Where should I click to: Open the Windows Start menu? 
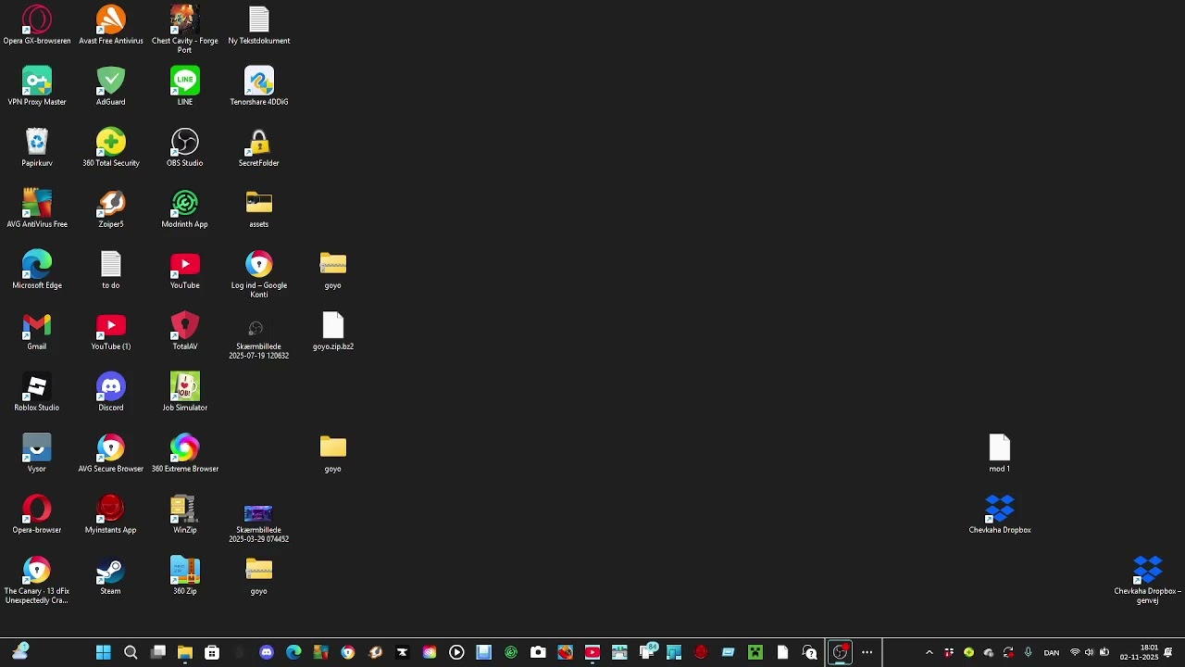coord(104,653)
